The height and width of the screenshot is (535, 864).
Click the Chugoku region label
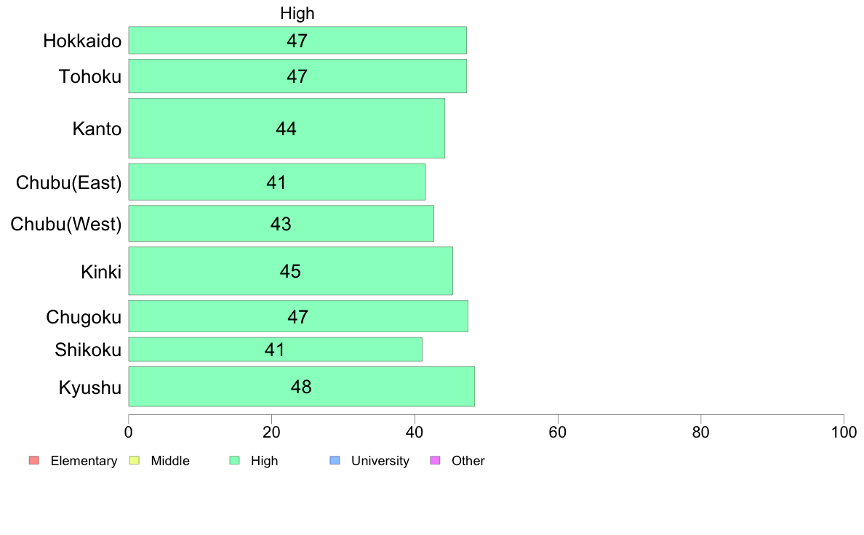pyautogui.click(x=84, y=317)
